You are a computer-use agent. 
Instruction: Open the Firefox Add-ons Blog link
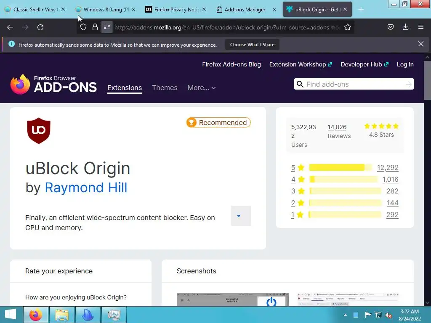[231, 64]
